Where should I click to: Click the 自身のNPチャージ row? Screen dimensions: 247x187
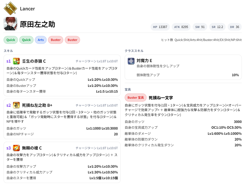(x=62, y=134)
